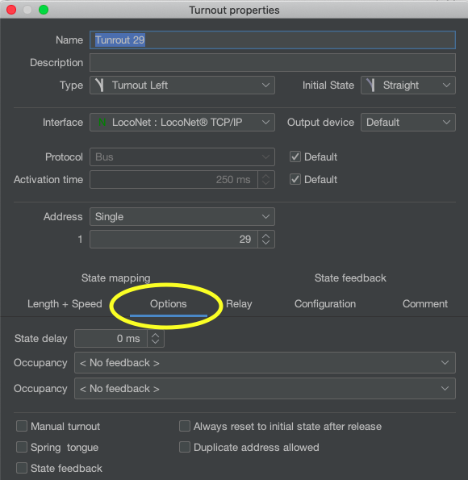Switch to the Length + Speed tab
468x480 pixels.
65,304
